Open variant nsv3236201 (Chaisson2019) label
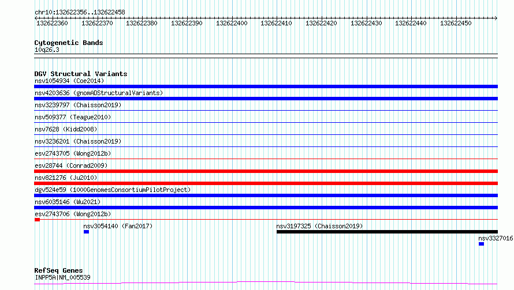This screenshot has width=514, height=290. (x=78, y=141)
